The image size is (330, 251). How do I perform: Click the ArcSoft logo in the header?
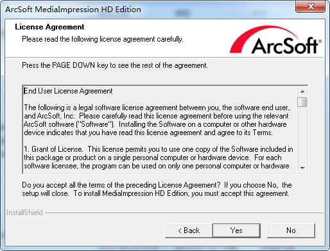coord(275,40)
